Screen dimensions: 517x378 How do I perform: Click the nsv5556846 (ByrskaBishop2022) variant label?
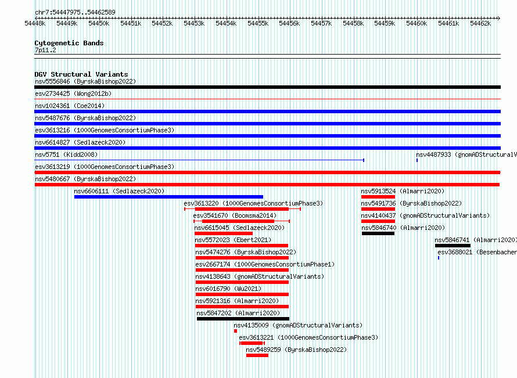85,81
